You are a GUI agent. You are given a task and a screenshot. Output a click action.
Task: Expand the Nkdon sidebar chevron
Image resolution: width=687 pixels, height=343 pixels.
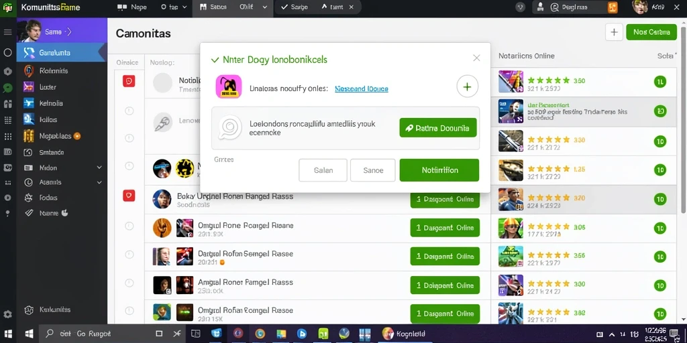coord(99,167)
